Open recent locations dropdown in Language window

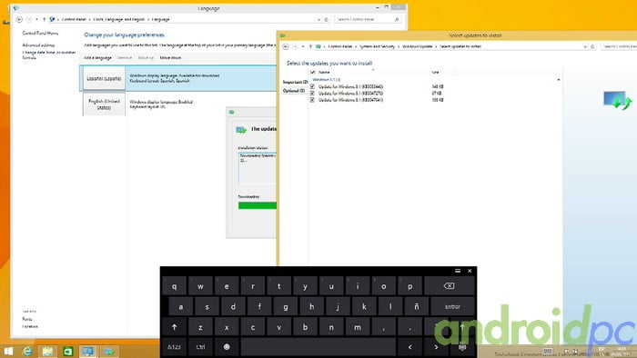(37, 19)
